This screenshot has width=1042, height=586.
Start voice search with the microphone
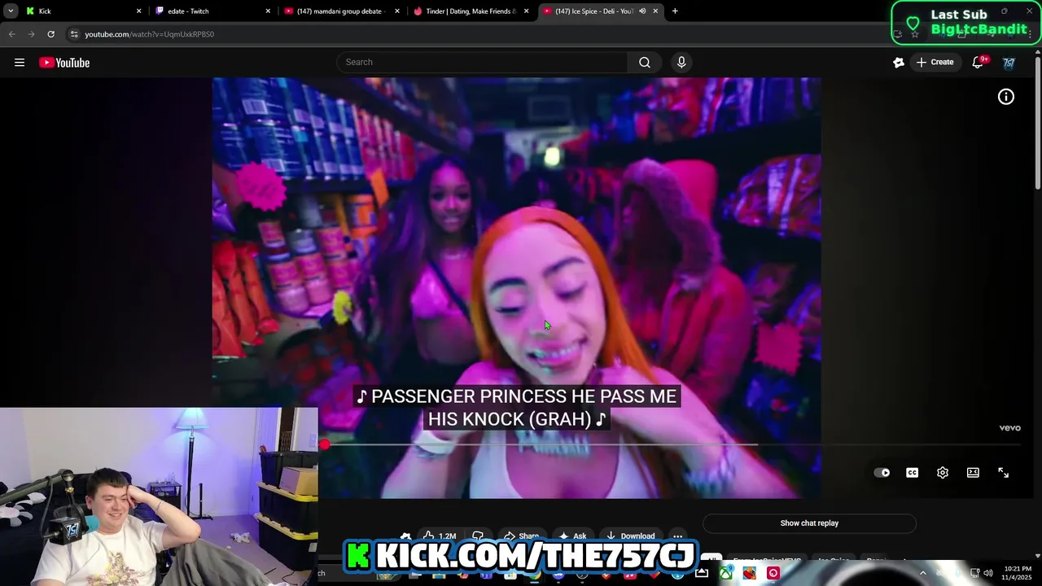click(x=681, y=63)
